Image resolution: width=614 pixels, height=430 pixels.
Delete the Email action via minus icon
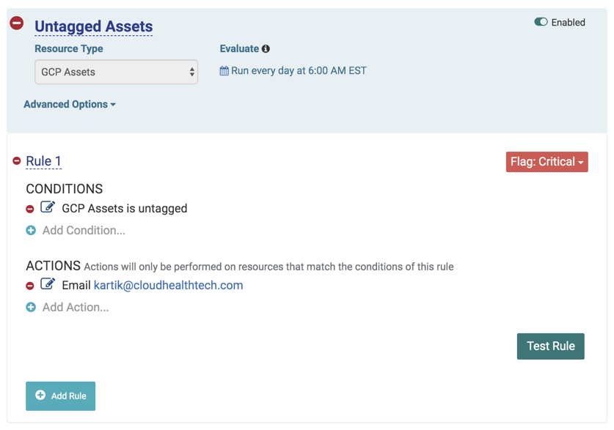30,286
